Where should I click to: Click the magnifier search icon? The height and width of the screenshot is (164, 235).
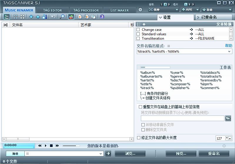[x=62, y=17]
